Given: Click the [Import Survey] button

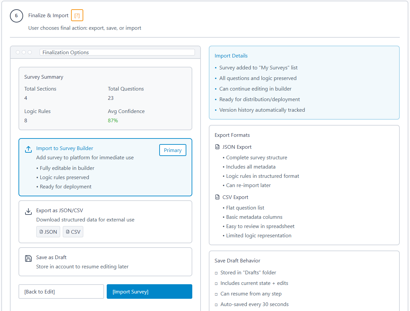Looking at the screenshot, I should coord(149,292).
